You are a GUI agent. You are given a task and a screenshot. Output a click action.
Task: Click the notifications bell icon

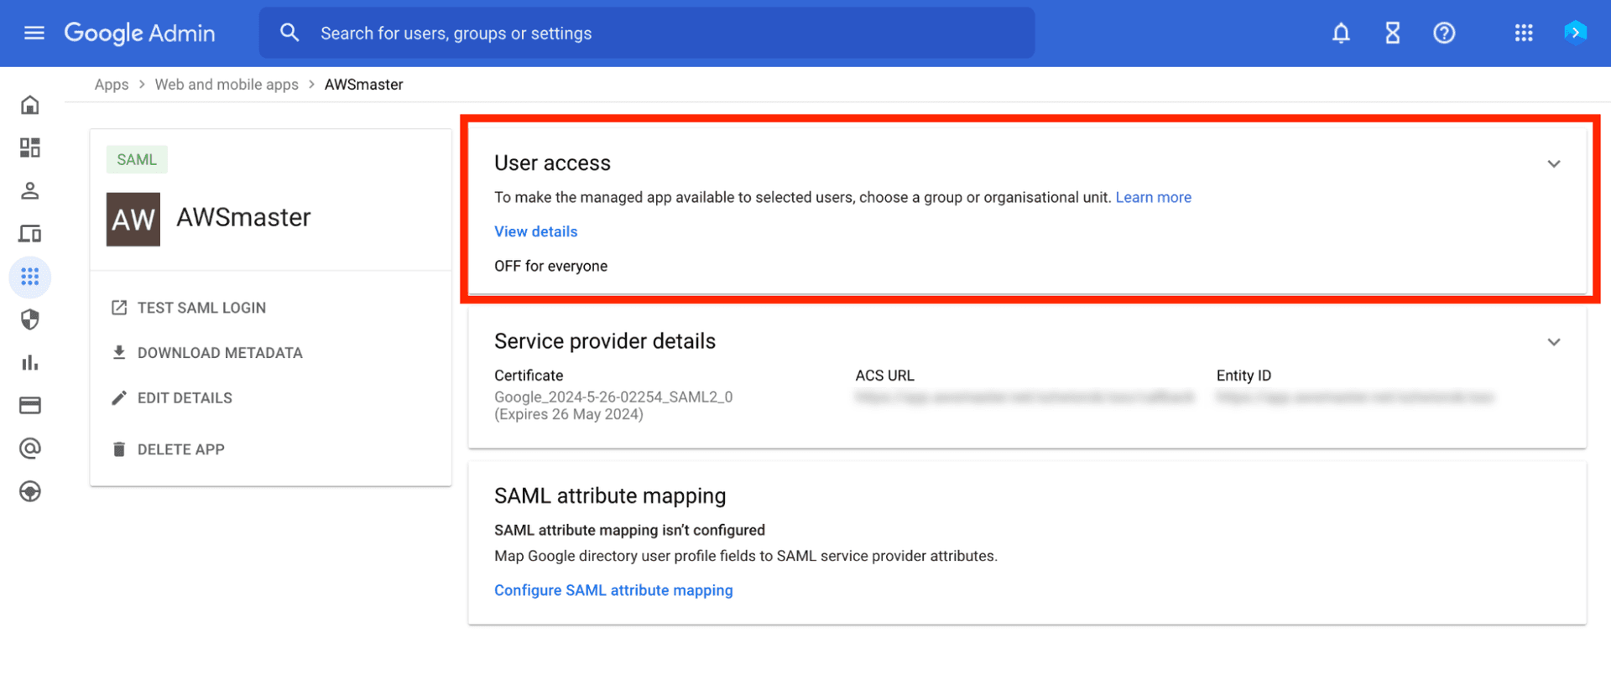click(1341, 33)
